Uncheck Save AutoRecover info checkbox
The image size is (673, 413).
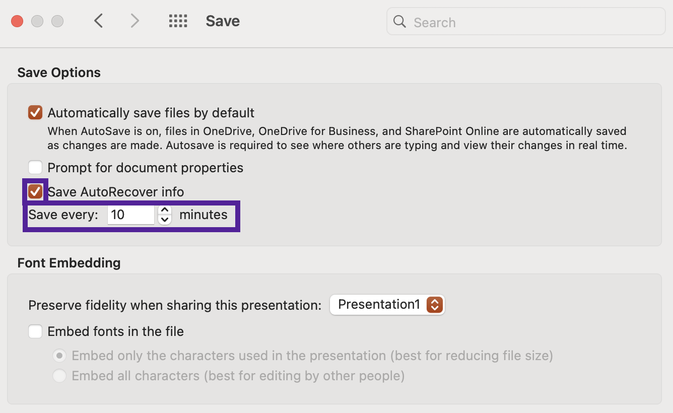tap(35, 192)
